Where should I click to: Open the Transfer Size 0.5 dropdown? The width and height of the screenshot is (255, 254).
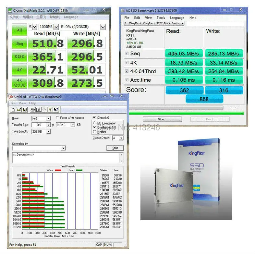click(x=48, y=125)
